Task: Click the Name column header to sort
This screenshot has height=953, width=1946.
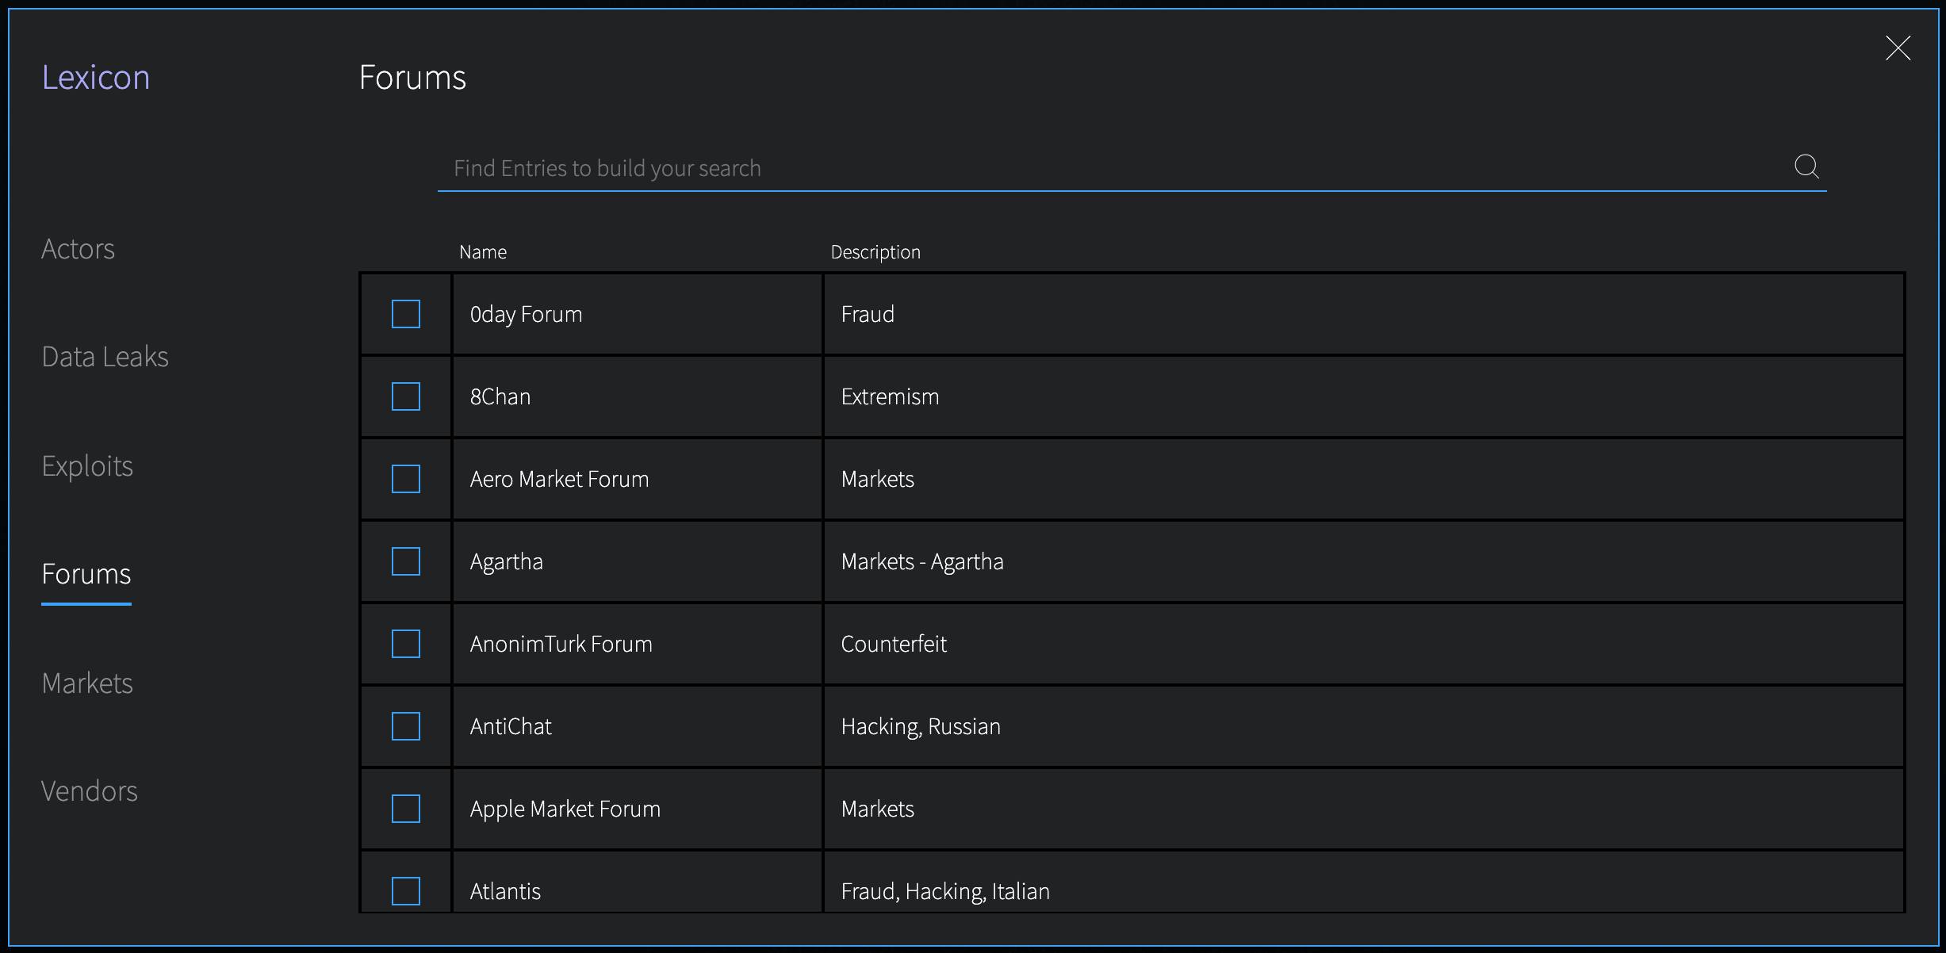Action: (485, 251)
